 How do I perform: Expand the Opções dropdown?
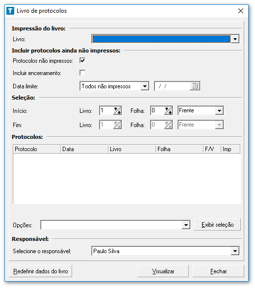point(186,225)
